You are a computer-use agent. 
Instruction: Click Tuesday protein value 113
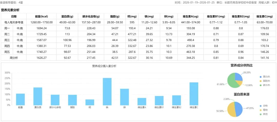click(67, 34)
